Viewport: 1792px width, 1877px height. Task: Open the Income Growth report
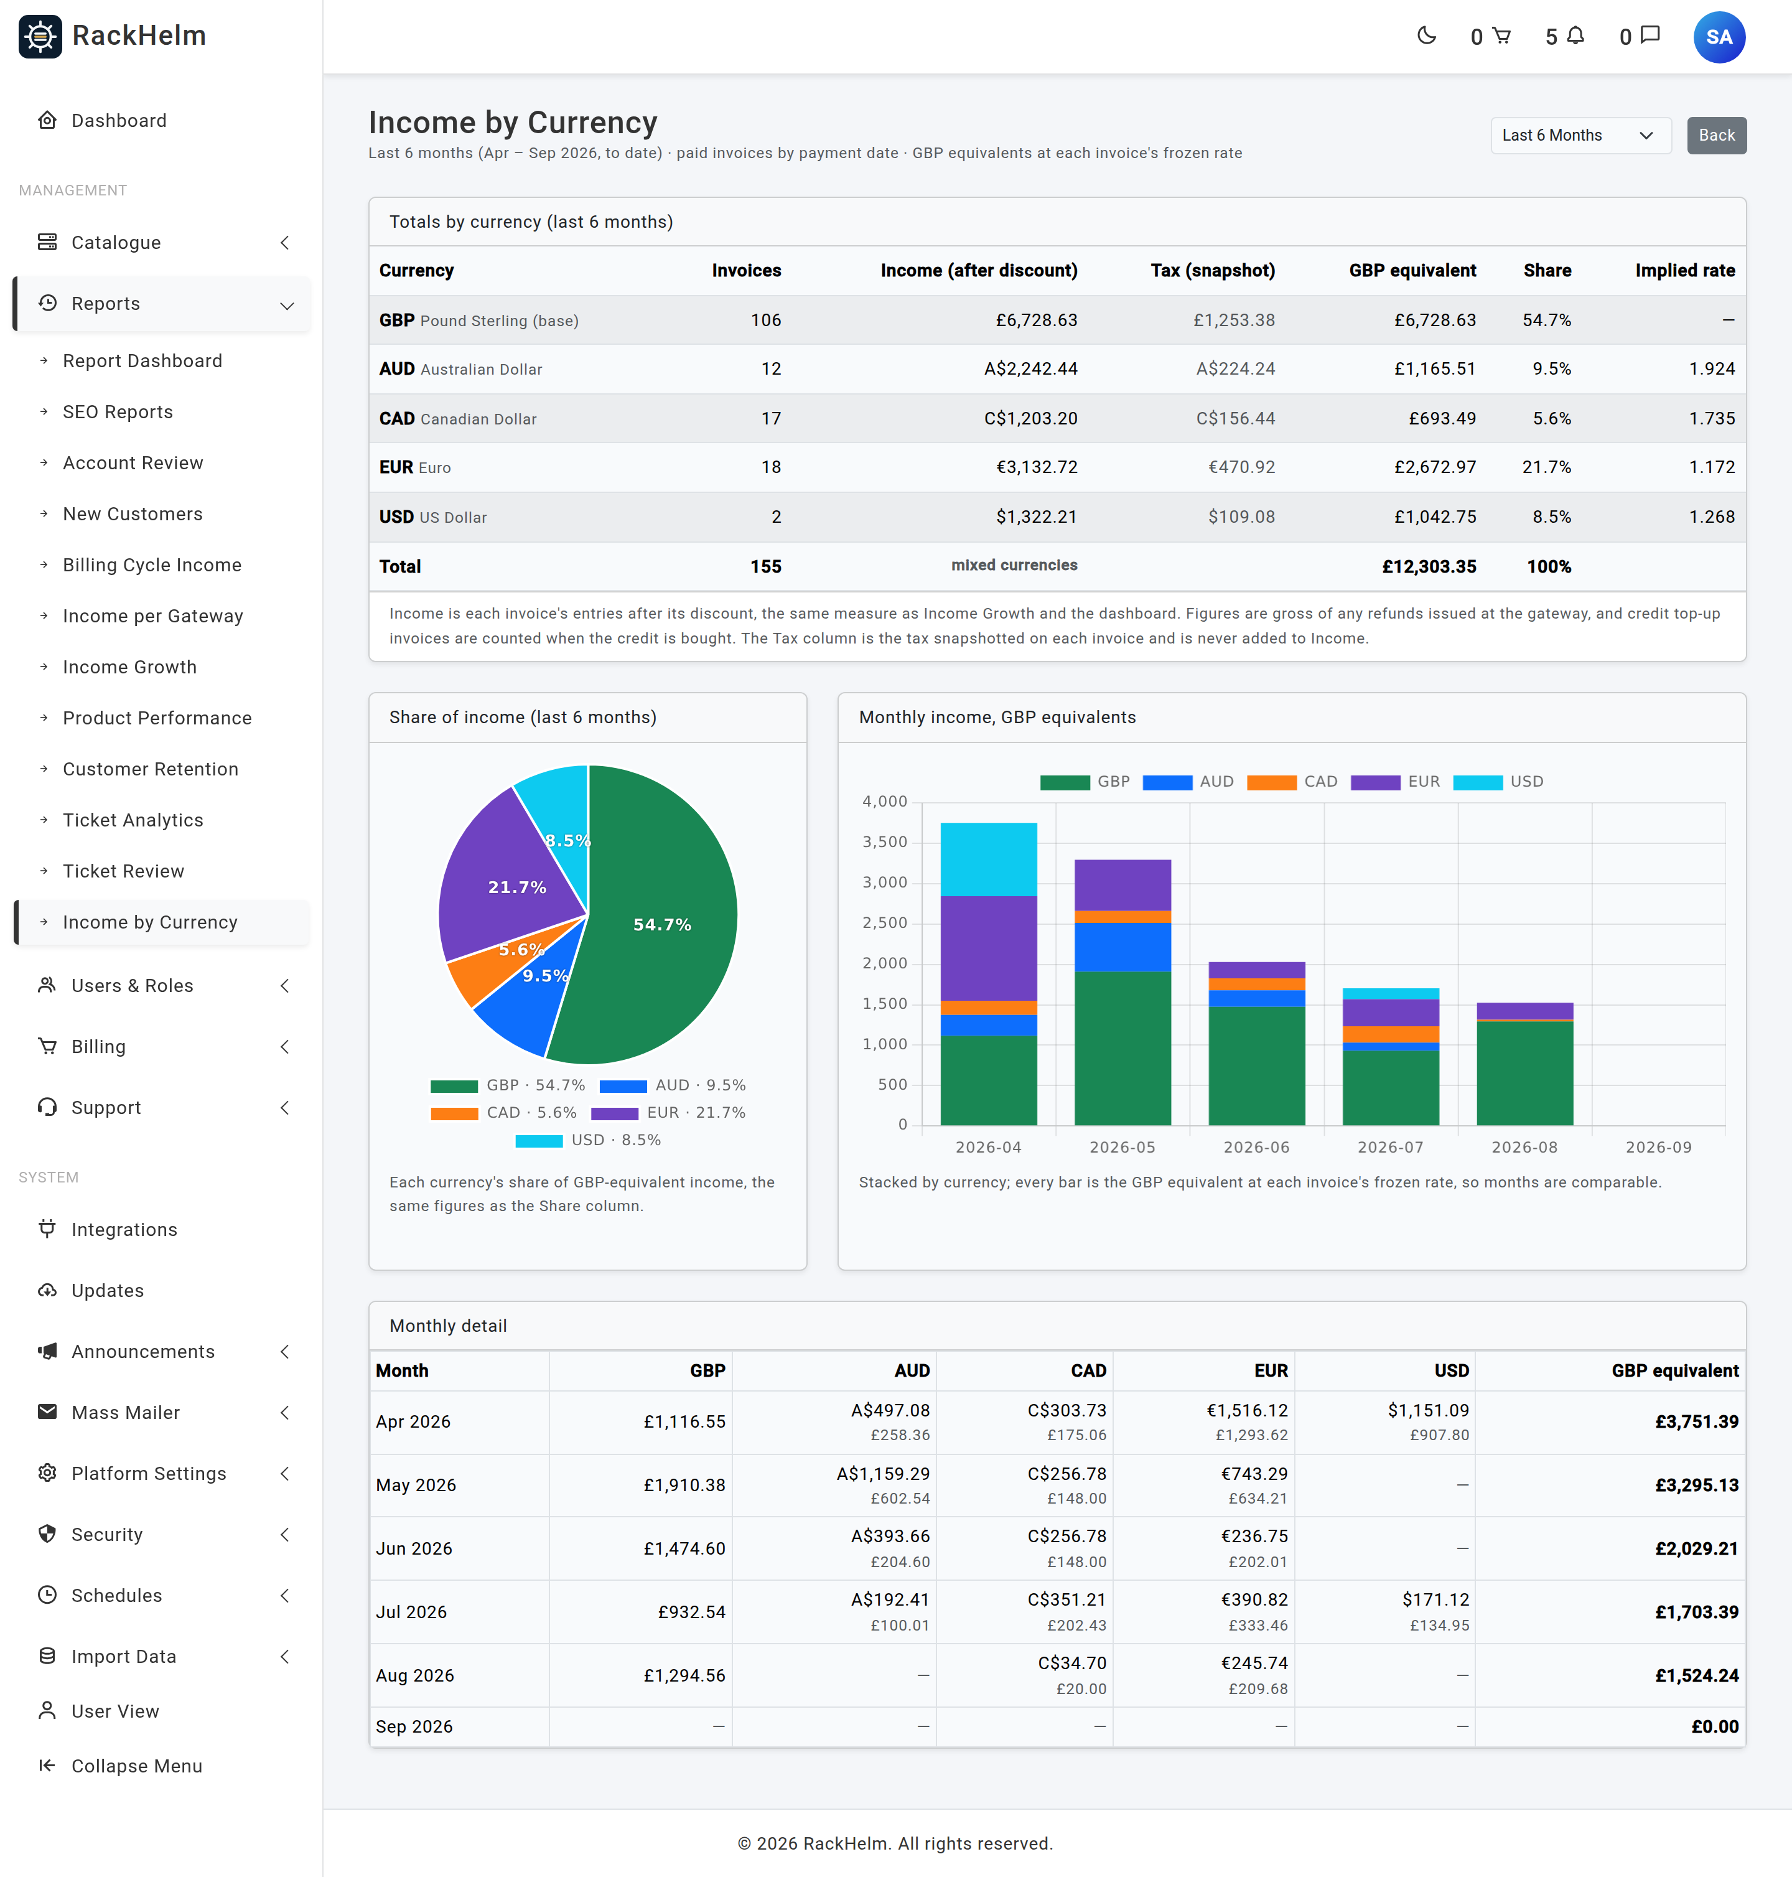130,667
